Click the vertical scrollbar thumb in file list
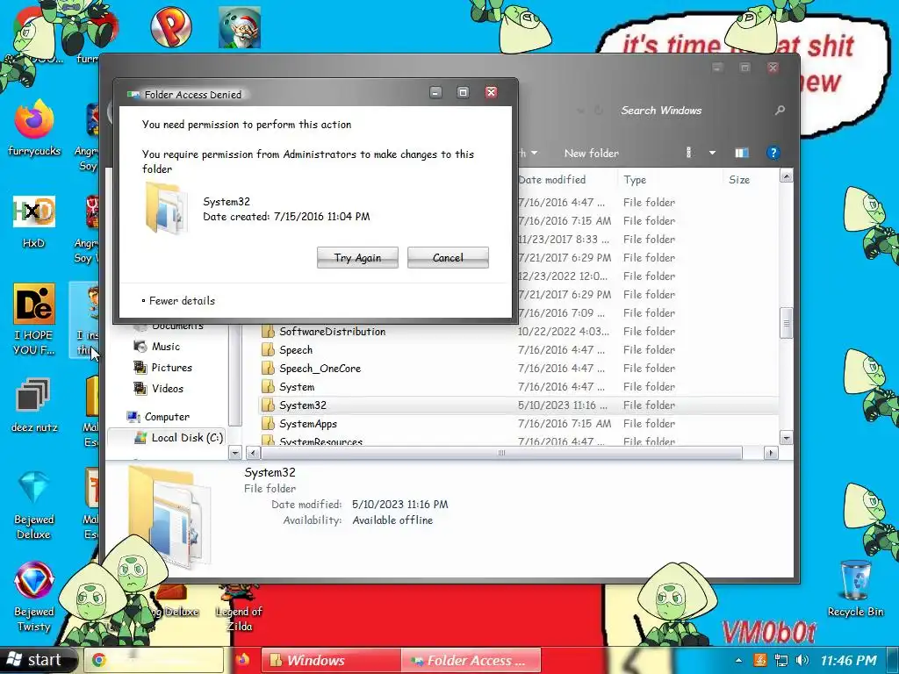899x674 pixels. [x=786, y=323]
